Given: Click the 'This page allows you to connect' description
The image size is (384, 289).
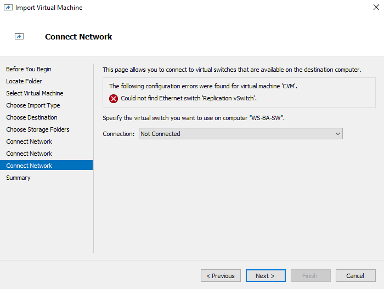Looking at the screenshot, I should coord(232,70).
